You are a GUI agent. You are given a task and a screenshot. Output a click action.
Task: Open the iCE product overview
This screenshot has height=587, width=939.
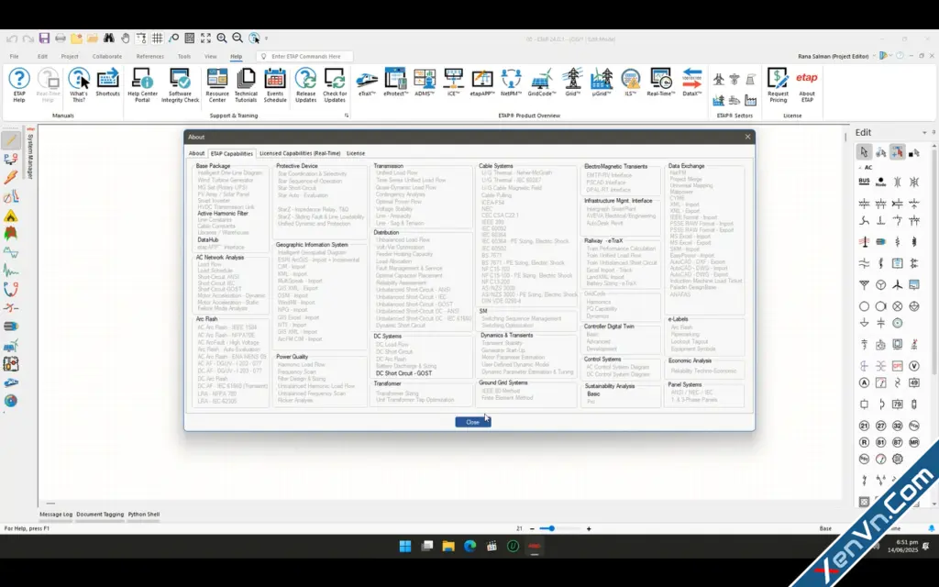coord(453,82)
